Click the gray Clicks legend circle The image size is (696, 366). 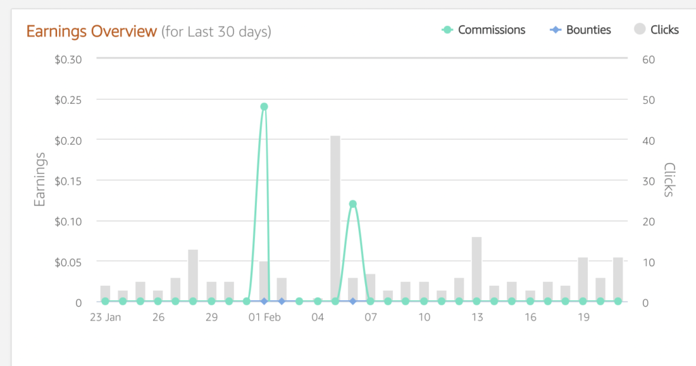[640, 30]
